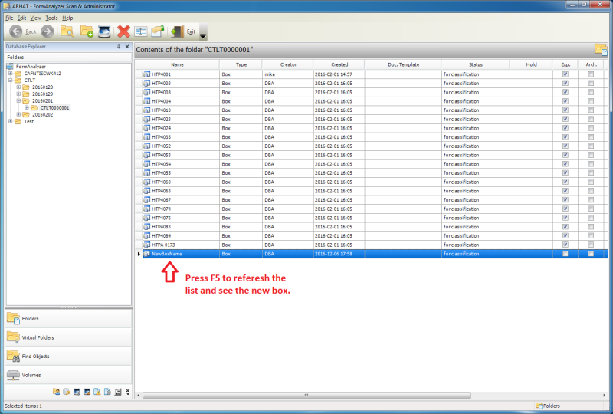Collapse the 20160201 folder node
The height and width of the screenshot is (414, 613).
click(x=18, y=100)
